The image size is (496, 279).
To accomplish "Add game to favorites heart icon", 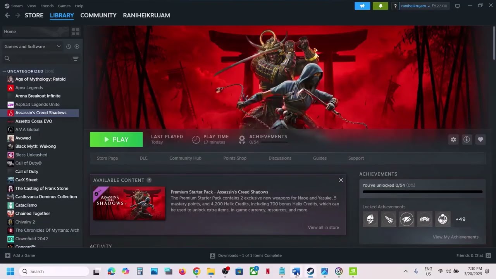I will click(x=480, y=139).
